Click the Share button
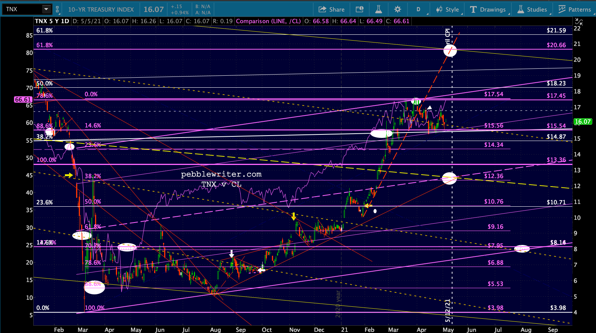 click(x=331, y=9)
